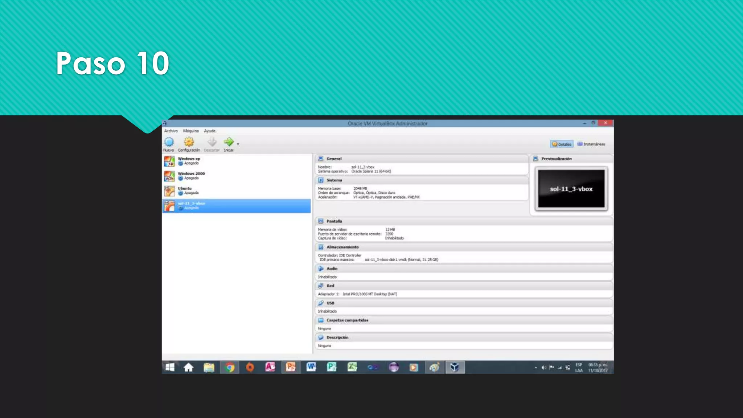The height and width of the screenshot is (418, 743).
Task: Switch to Instantáneas view
Action: coord(591,144)
